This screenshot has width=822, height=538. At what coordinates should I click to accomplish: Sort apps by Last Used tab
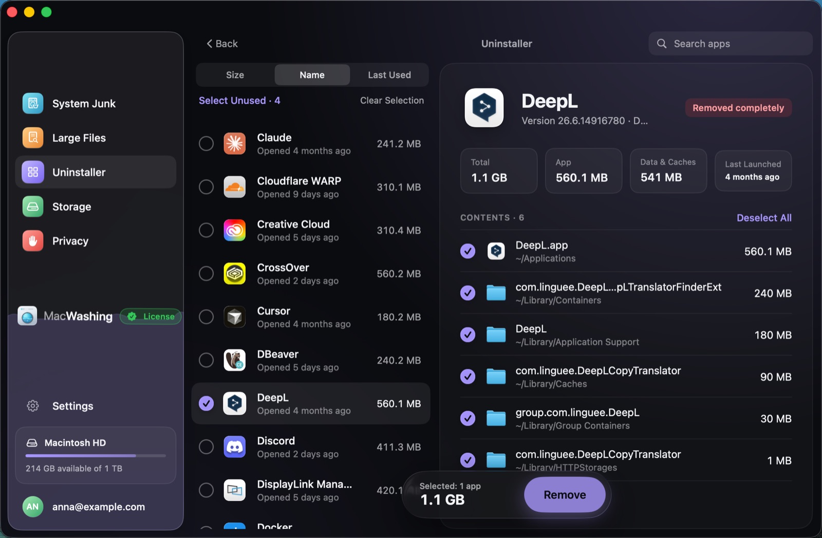(389, 75)
